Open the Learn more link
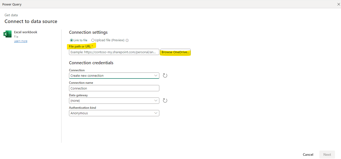The width and height of the screenshot is (341, 159). (21, 41)
